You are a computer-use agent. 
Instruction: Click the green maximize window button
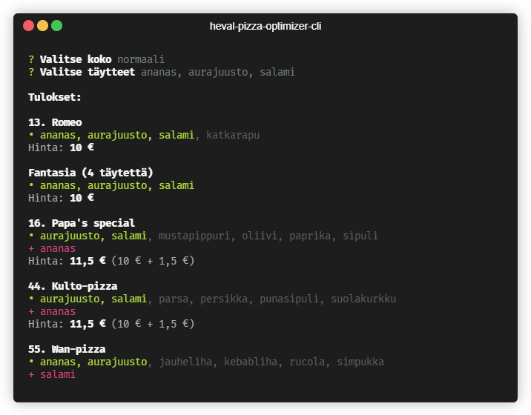click(x=57, y=26)
